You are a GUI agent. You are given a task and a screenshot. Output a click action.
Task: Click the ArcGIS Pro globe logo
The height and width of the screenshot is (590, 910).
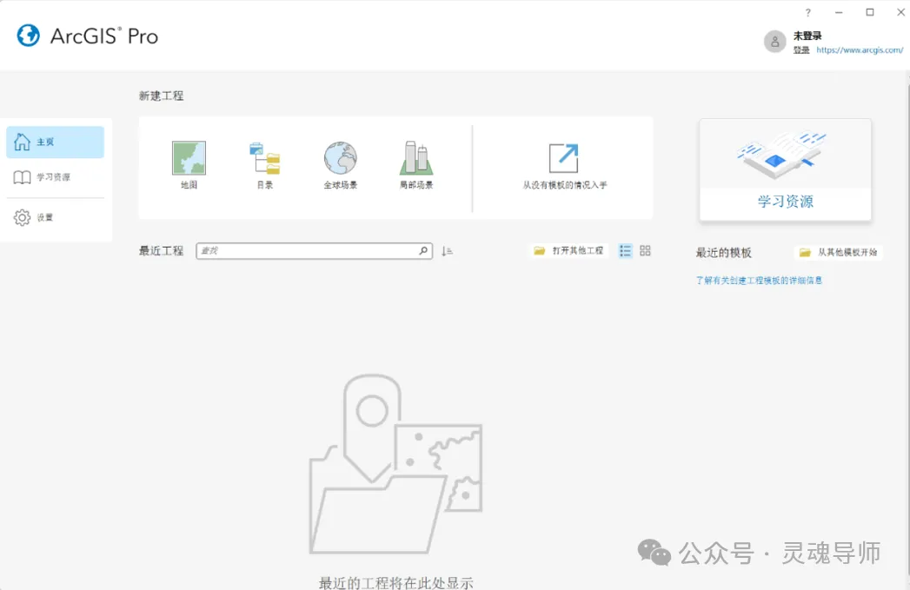(28, 36)
